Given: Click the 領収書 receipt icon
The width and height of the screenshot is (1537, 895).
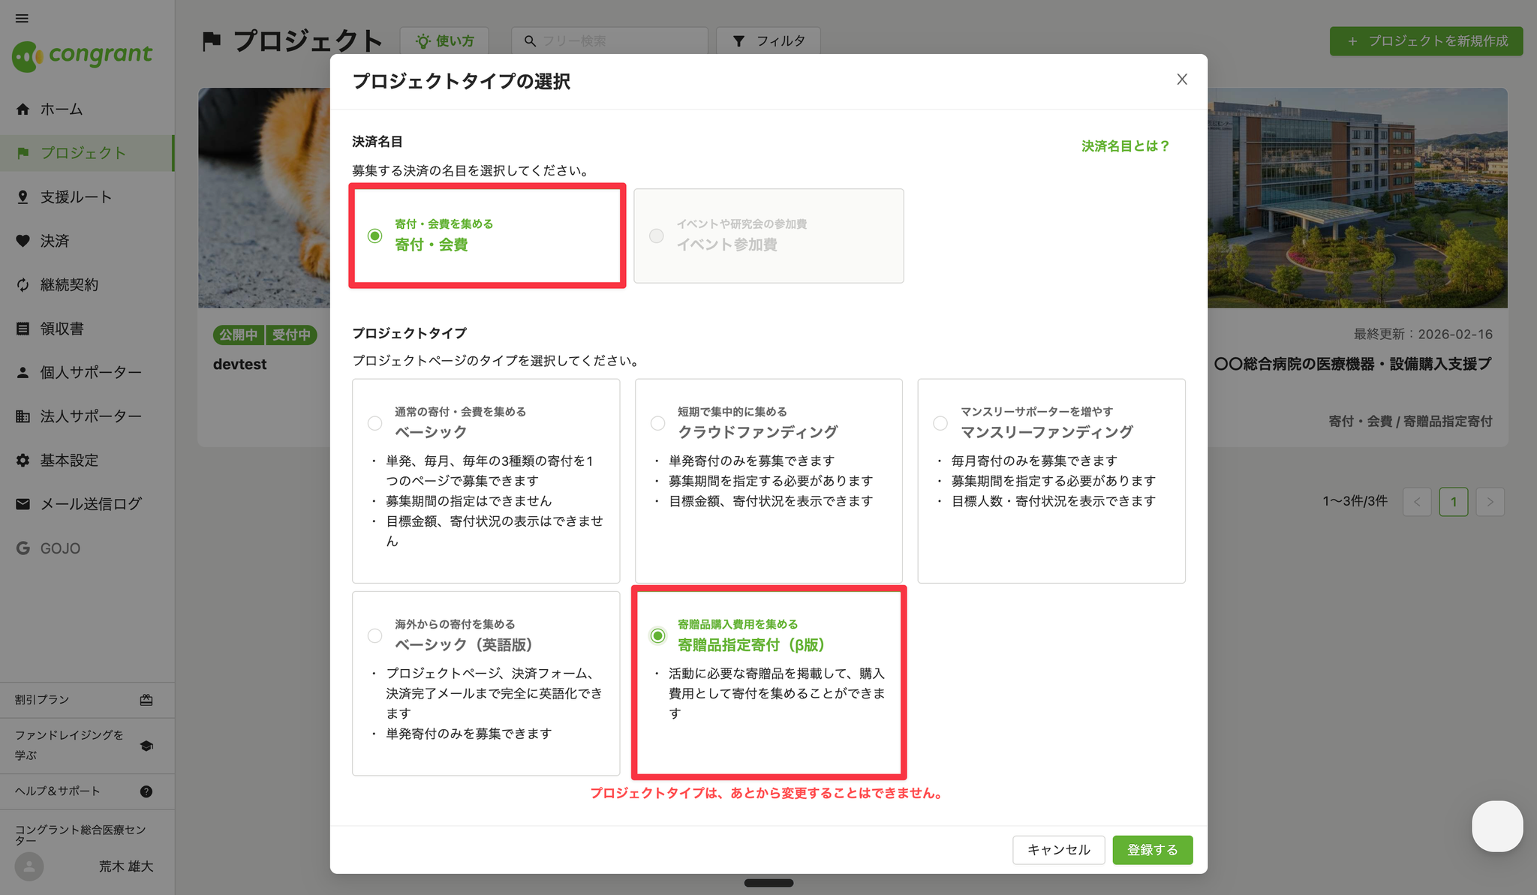Looking at the screenshot, I should coord(23,329).
